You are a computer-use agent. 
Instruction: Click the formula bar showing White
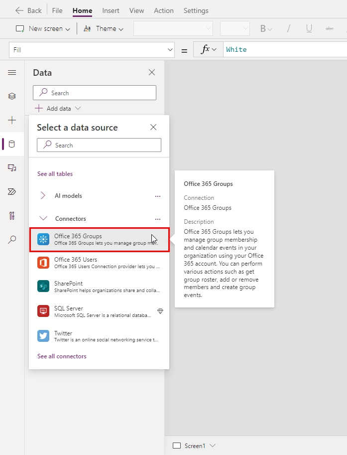pyautogui.click(x=285, y=50)
